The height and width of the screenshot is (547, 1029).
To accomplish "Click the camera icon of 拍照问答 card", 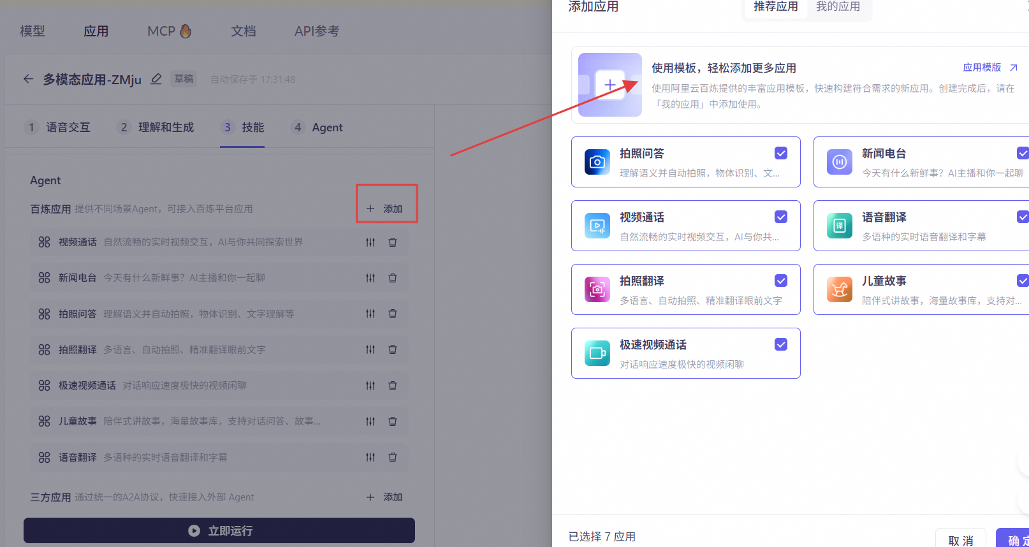I will (597, 162).
